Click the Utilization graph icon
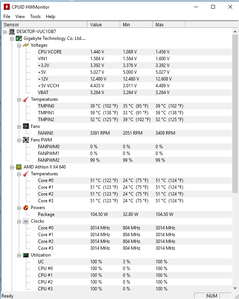This screenshot has height=299, width=239. coord(26,255)
